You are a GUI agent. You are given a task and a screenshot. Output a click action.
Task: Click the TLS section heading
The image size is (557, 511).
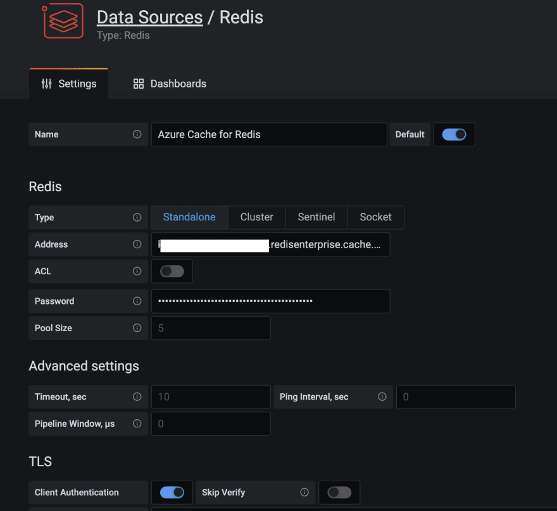point(40,461)
